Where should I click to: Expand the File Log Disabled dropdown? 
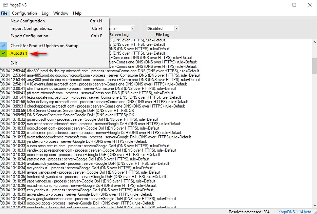click(x=176, y=28)
